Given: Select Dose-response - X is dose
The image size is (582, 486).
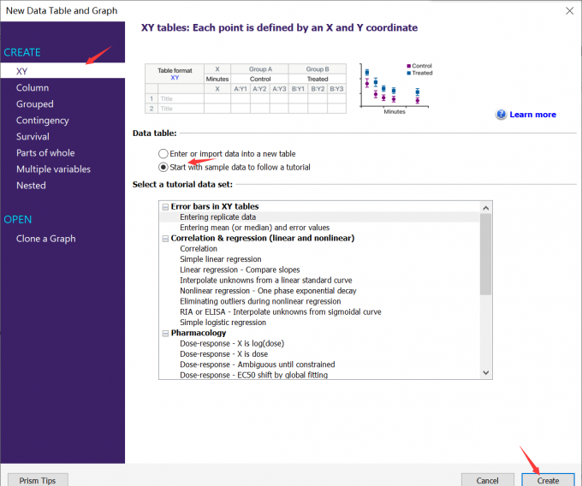Looking at the screenshot, I should pyautogui.click(x=224, y=354).
